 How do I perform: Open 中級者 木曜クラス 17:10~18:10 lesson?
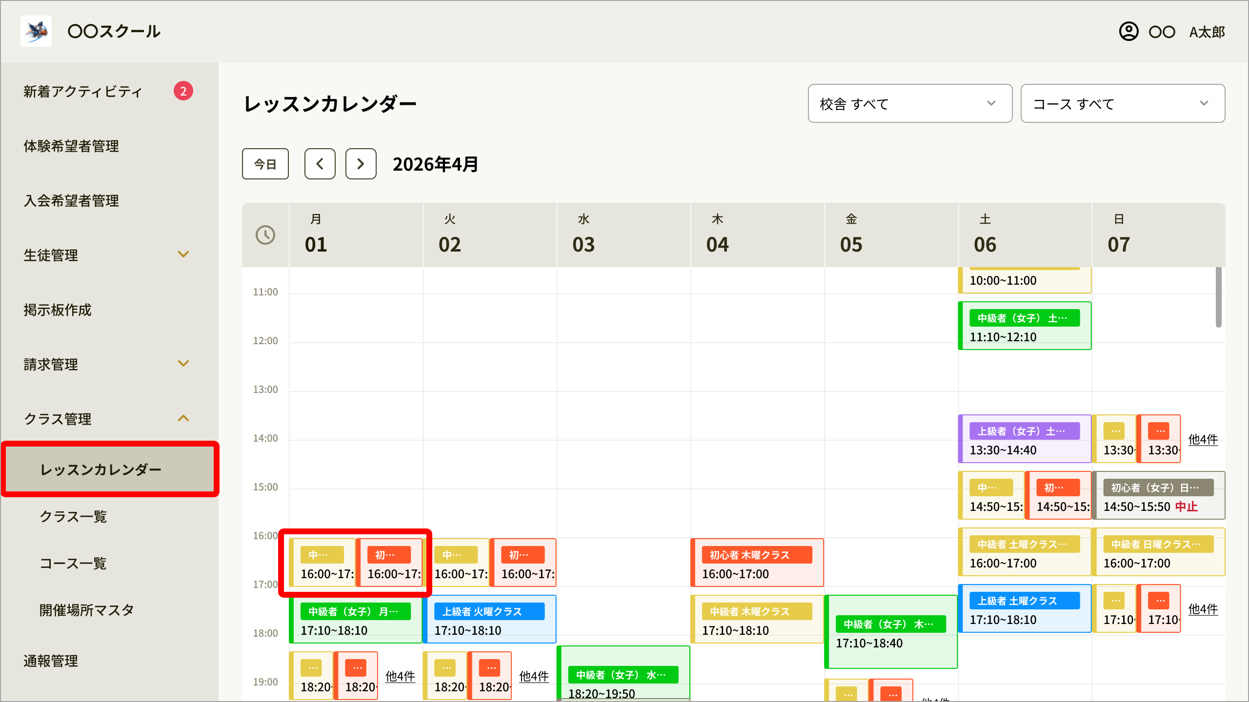click(x=757, y=619)
